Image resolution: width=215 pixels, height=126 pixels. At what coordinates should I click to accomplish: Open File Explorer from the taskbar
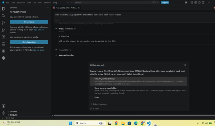123,123
